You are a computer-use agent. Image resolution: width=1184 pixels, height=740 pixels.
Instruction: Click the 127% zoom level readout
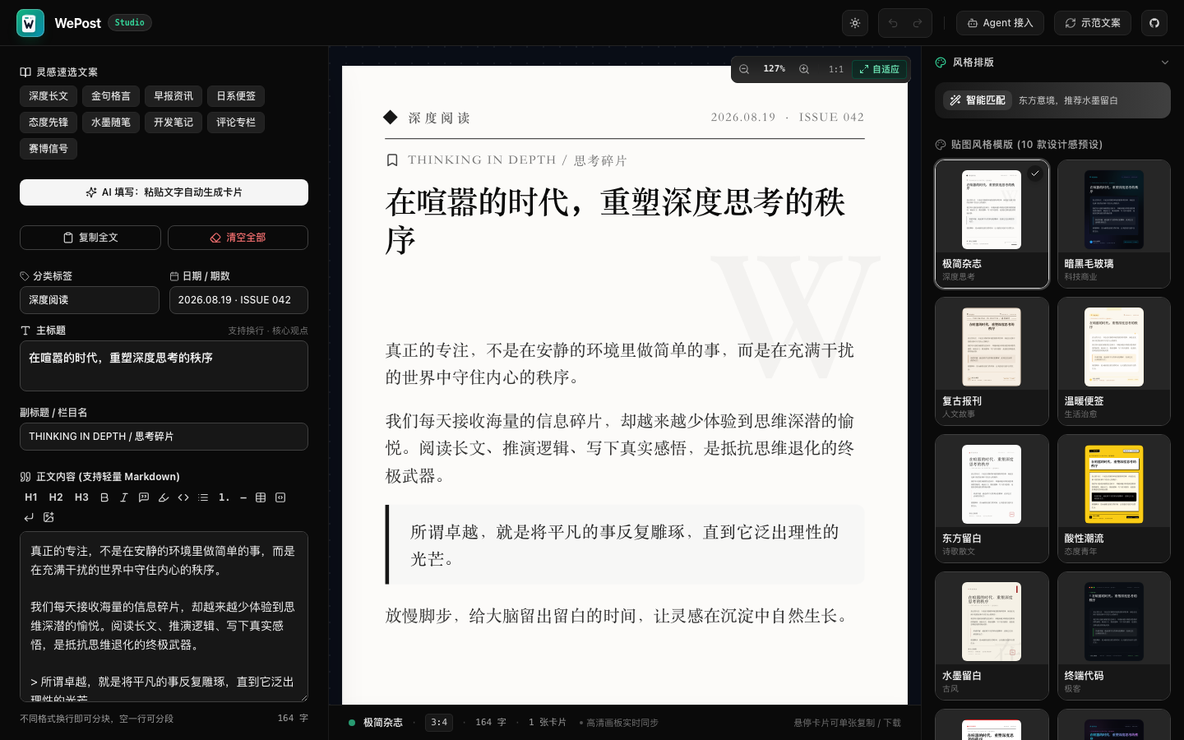click(x=774, y=69)
